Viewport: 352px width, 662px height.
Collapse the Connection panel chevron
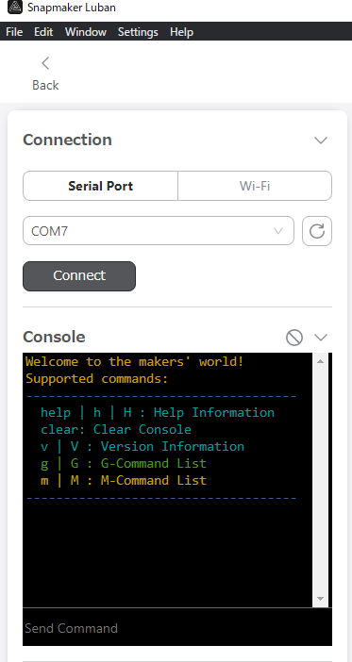click(x=321, y=141)
